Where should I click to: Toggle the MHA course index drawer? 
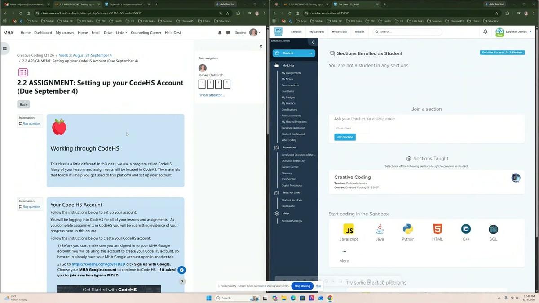tap(5, 49)
